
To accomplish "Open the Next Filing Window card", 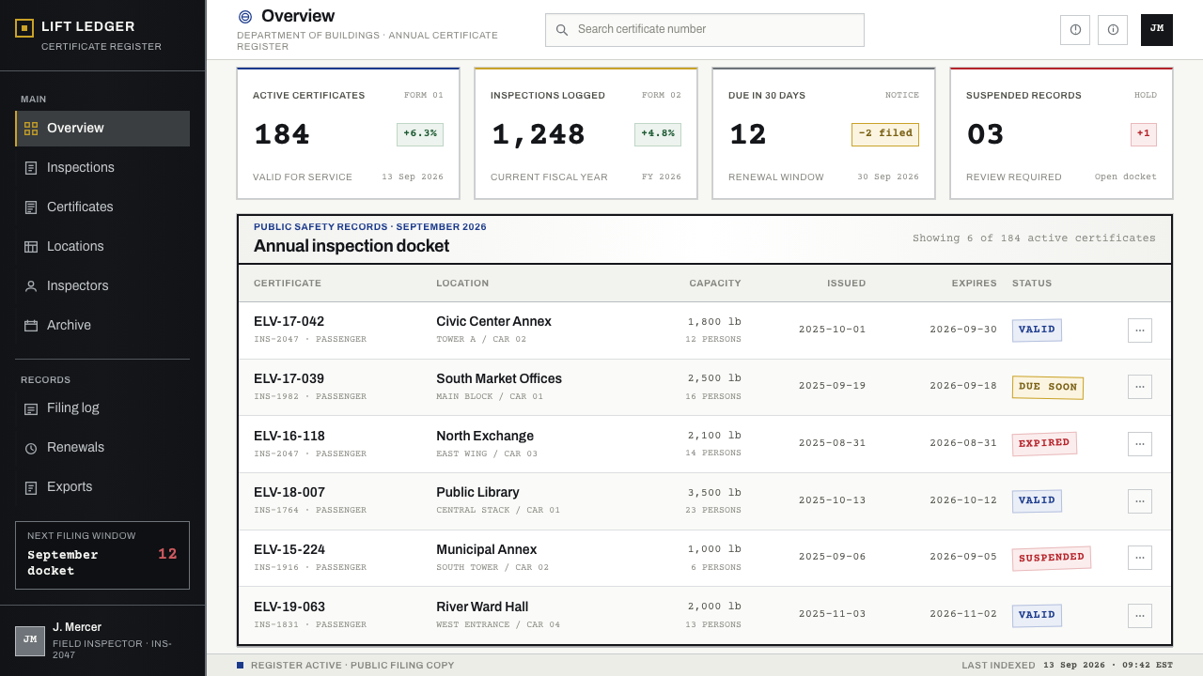I will pos(102,555).
